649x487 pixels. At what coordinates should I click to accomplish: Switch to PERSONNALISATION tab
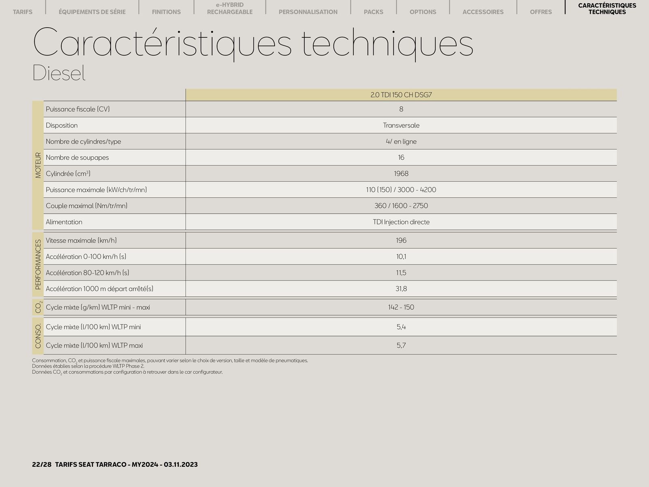[308, 12]
